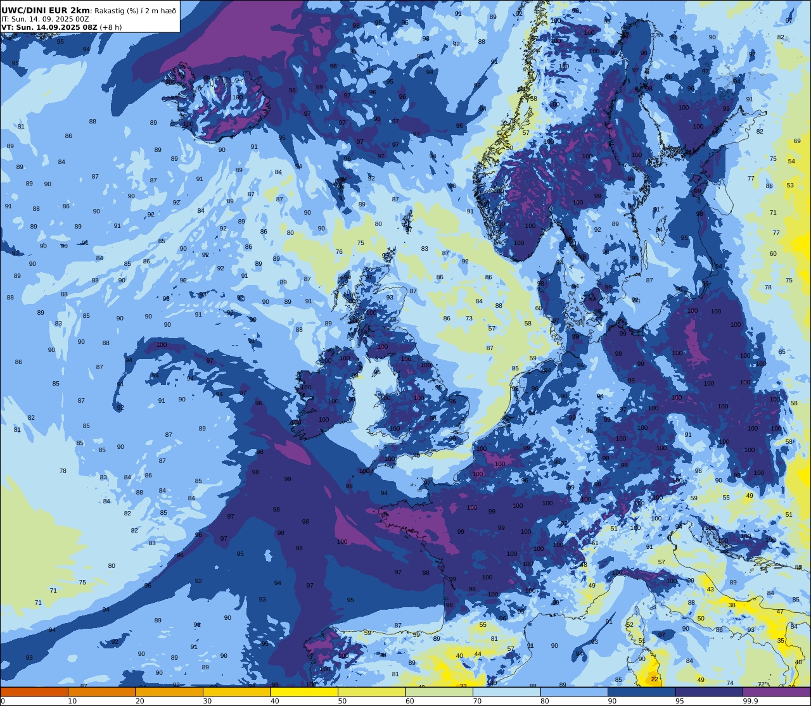Click the humidity value '69' at the eastern edge
This screenshot has height=706, width=811.
[797, 141]
